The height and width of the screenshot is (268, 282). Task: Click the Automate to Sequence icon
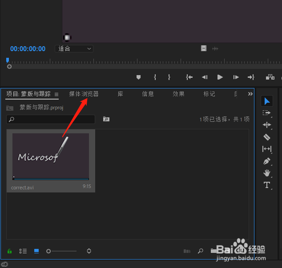coord(187,251)
